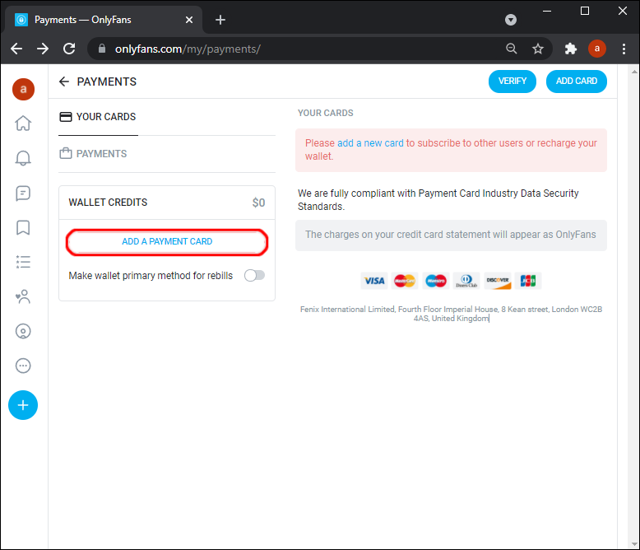Go back using the Payments header arrow
The image size is (640, 550).
pos(64,82)
